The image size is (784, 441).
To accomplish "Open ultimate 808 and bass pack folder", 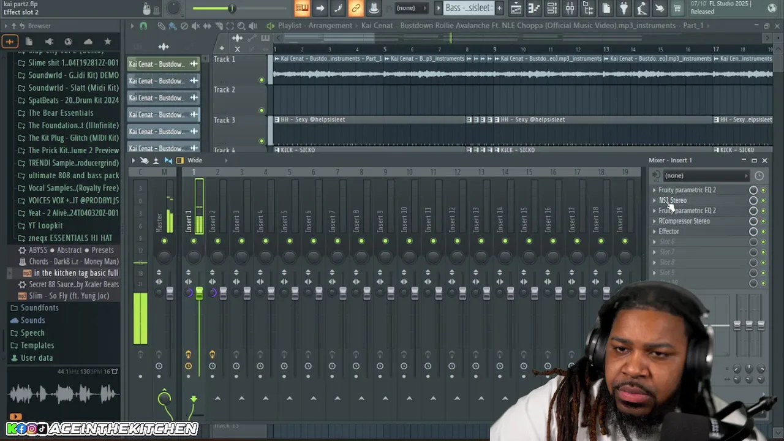I will click(73, 176).
